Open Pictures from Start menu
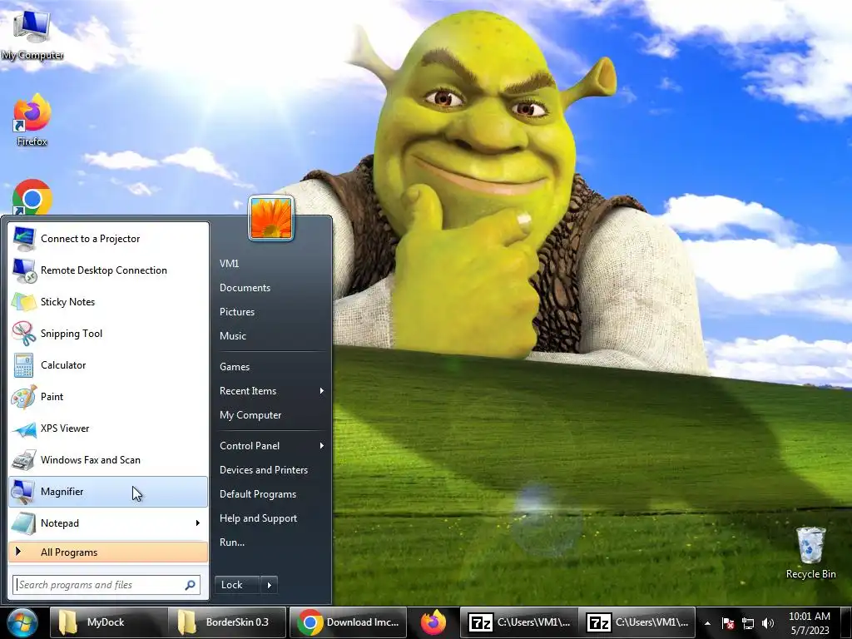 237,312
